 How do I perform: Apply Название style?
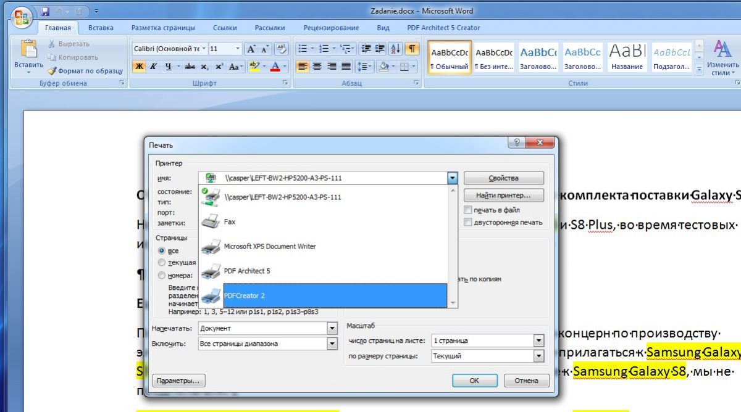pyautogui.click(x=628, y=58)
